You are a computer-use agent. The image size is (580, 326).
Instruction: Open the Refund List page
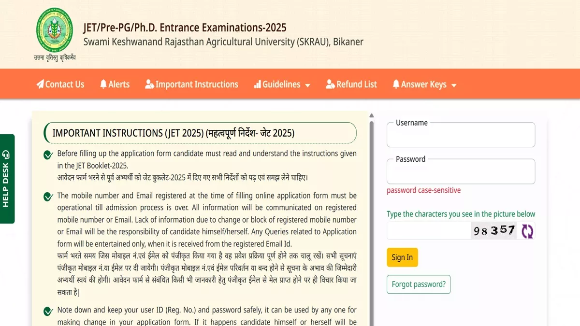pos(351,84)
